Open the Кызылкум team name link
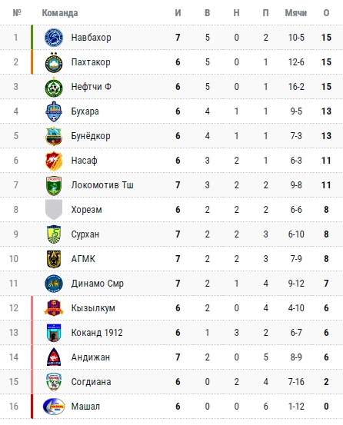 coord(93,308)
